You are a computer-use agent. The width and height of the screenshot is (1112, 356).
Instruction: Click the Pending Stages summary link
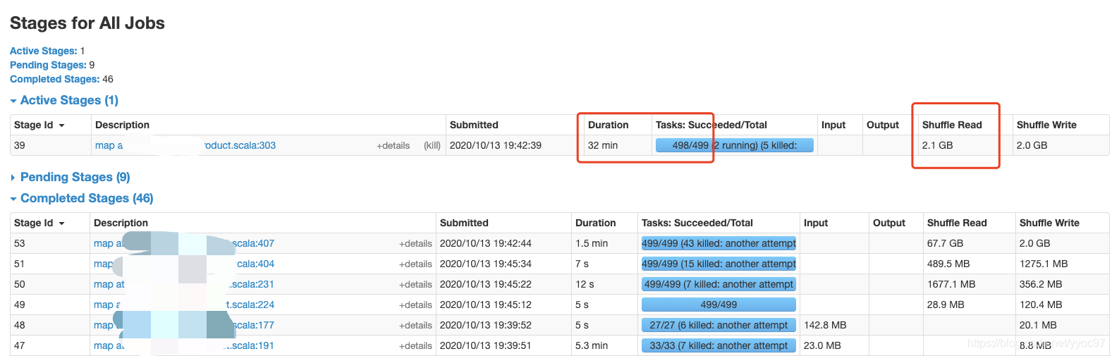(x=48, y=65)
